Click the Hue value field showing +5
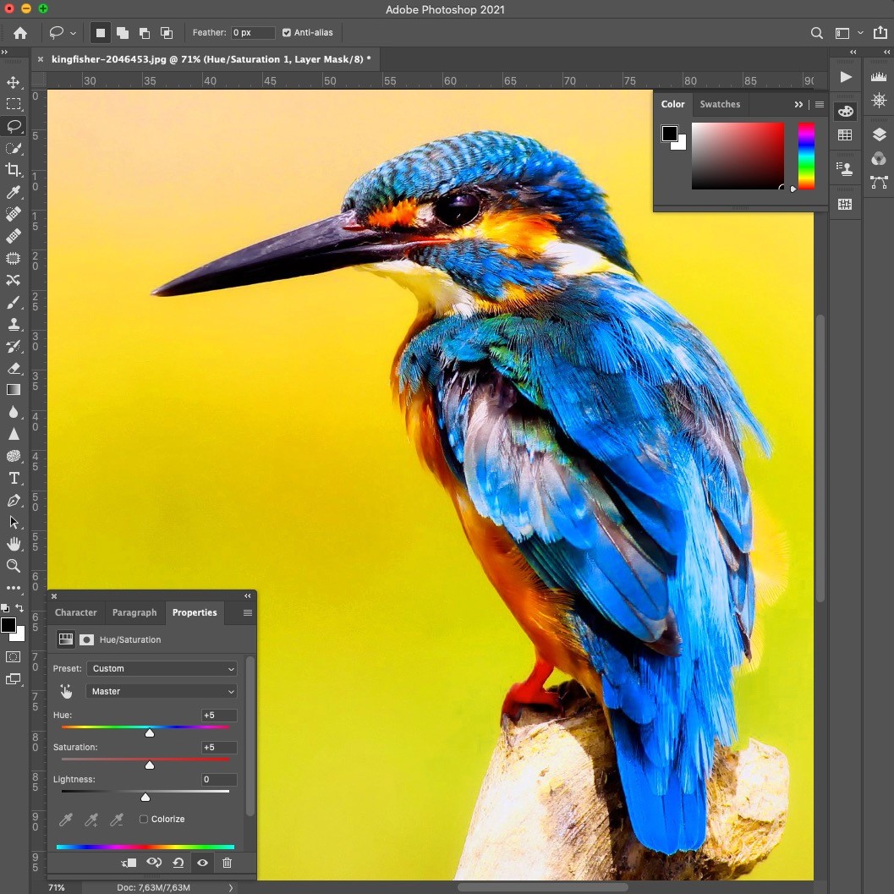894x894 pixels. (219, 715)
